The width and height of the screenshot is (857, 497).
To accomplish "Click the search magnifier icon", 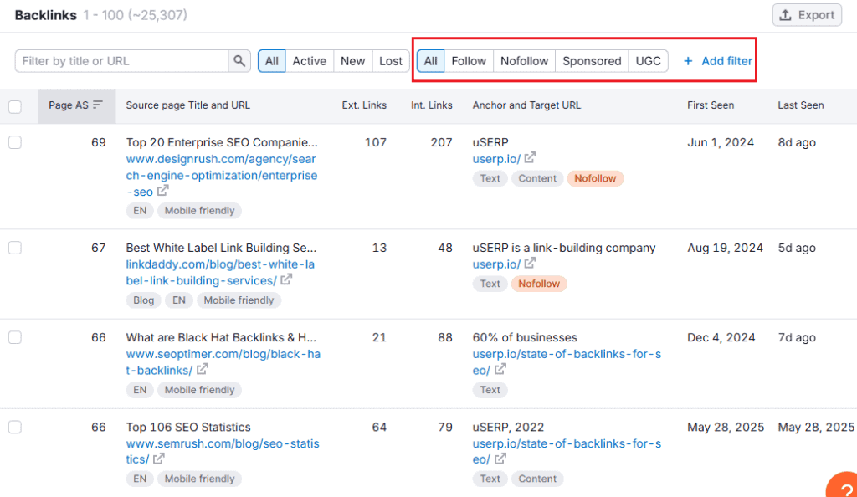I will tap(239, 60).
